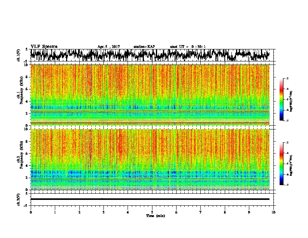
Task: Click the ch.1 color bar "log(PSD)" label
Action: 291,101
